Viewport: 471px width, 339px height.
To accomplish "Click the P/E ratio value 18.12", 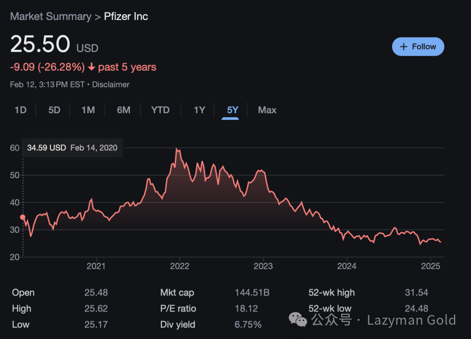I will [x=246, y=308].
